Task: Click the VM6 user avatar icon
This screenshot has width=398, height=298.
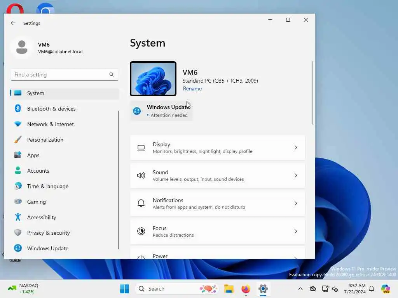Action: (22, 47)
